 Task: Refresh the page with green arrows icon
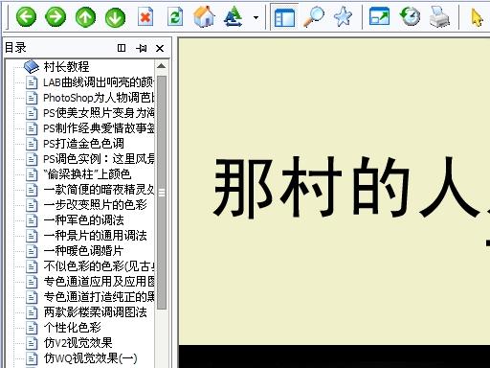[175, 16]
